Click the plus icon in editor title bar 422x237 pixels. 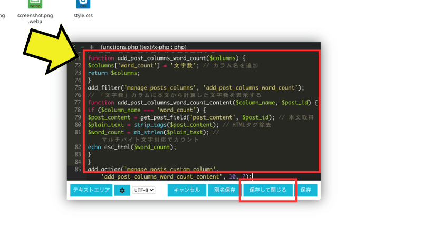pos(91,47)
